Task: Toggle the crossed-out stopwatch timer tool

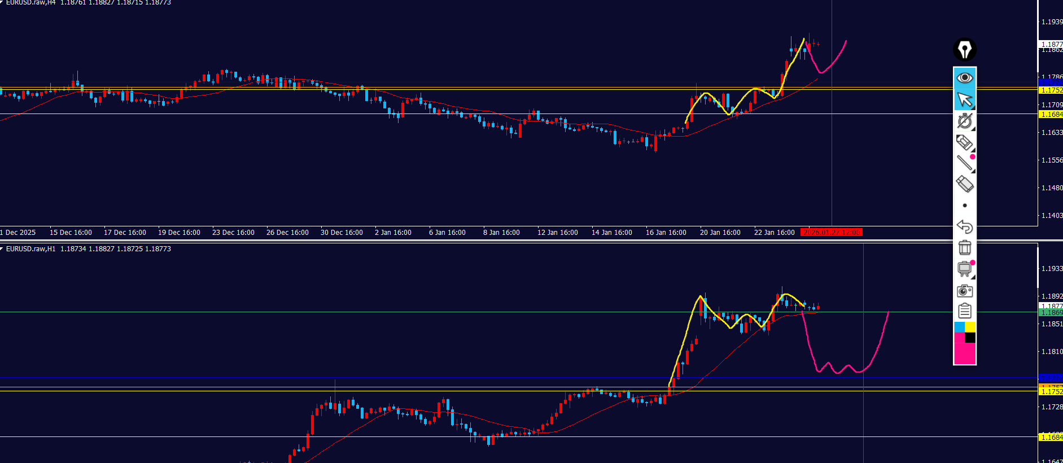Action: pyautogui.click(x=964, y=121)
